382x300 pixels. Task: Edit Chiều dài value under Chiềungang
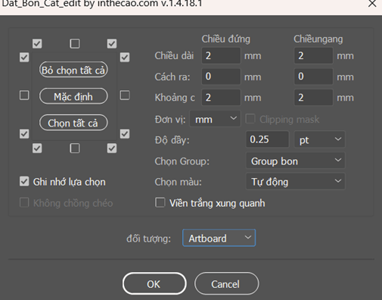[313, 55]
